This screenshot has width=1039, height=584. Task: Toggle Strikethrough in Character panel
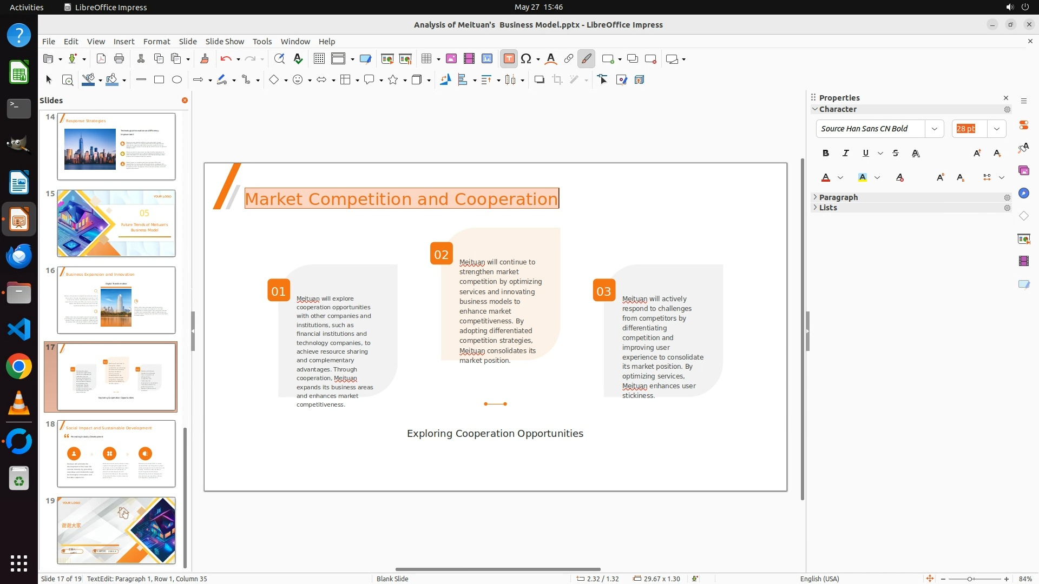pyautogui.click(x=896, y=154)
